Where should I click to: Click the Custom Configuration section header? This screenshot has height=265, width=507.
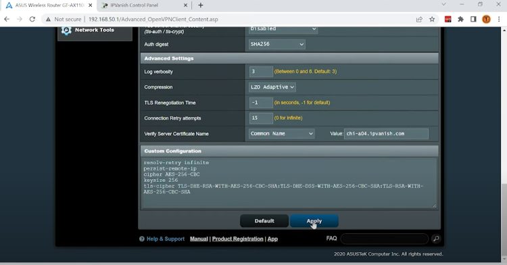coord(289,151)
